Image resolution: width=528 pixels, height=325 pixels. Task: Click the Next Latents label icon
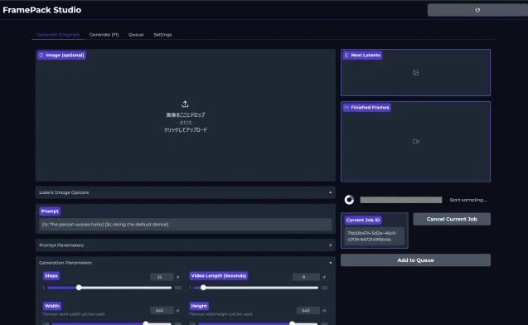346,56
